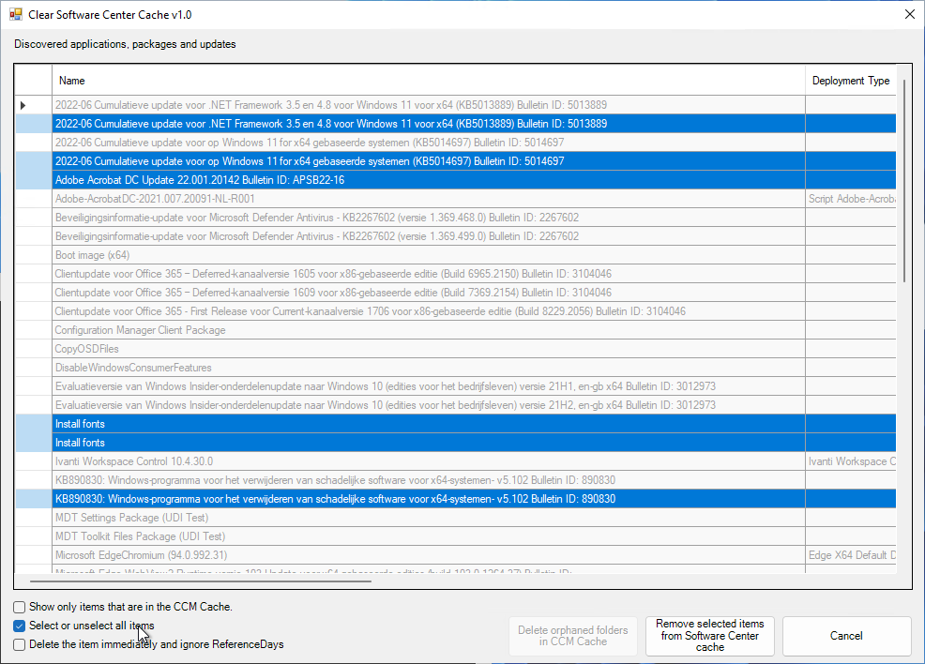Viewport: 925px width, 664px height.
Task: Click the current row arrow indicator
Action: (x=23, y=105)
